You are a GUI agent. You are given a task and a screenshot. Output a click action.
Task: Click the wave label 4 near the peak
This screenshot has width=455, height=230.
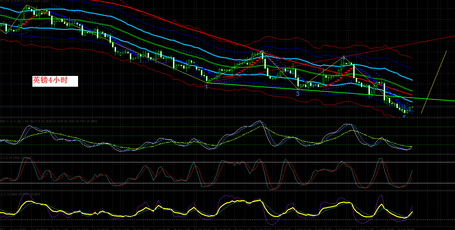point(343,58)
